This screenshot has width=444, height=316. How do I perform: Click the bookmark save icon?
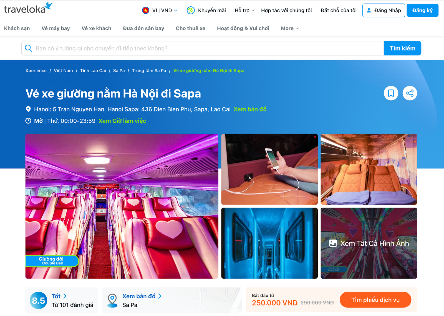(391, 93)
